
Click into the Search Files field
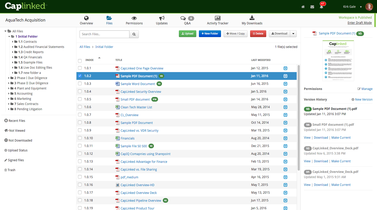(x=105, y=34)
